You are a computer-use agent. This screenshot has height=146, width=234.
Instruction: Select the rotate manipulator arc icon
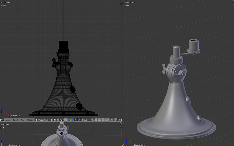coord(76,120)
